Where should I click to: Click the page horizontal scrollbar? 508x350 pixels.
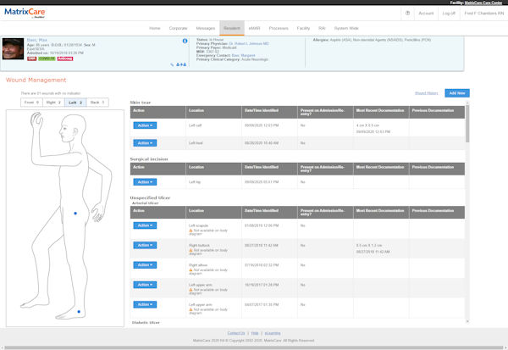pyautogui.click(x=254, y=347)
